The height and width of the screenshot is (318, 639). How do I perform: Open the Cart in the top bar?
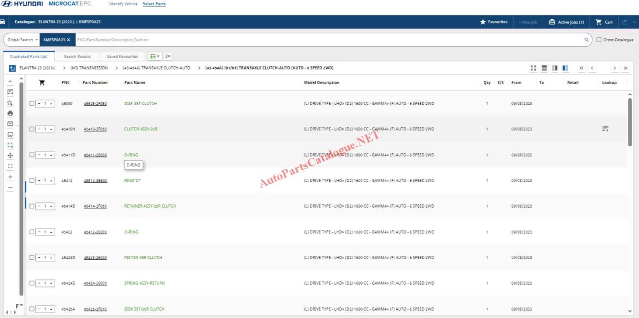pos(604,22)
